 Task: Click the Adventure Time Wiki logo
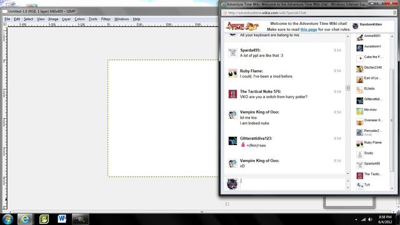242,26
